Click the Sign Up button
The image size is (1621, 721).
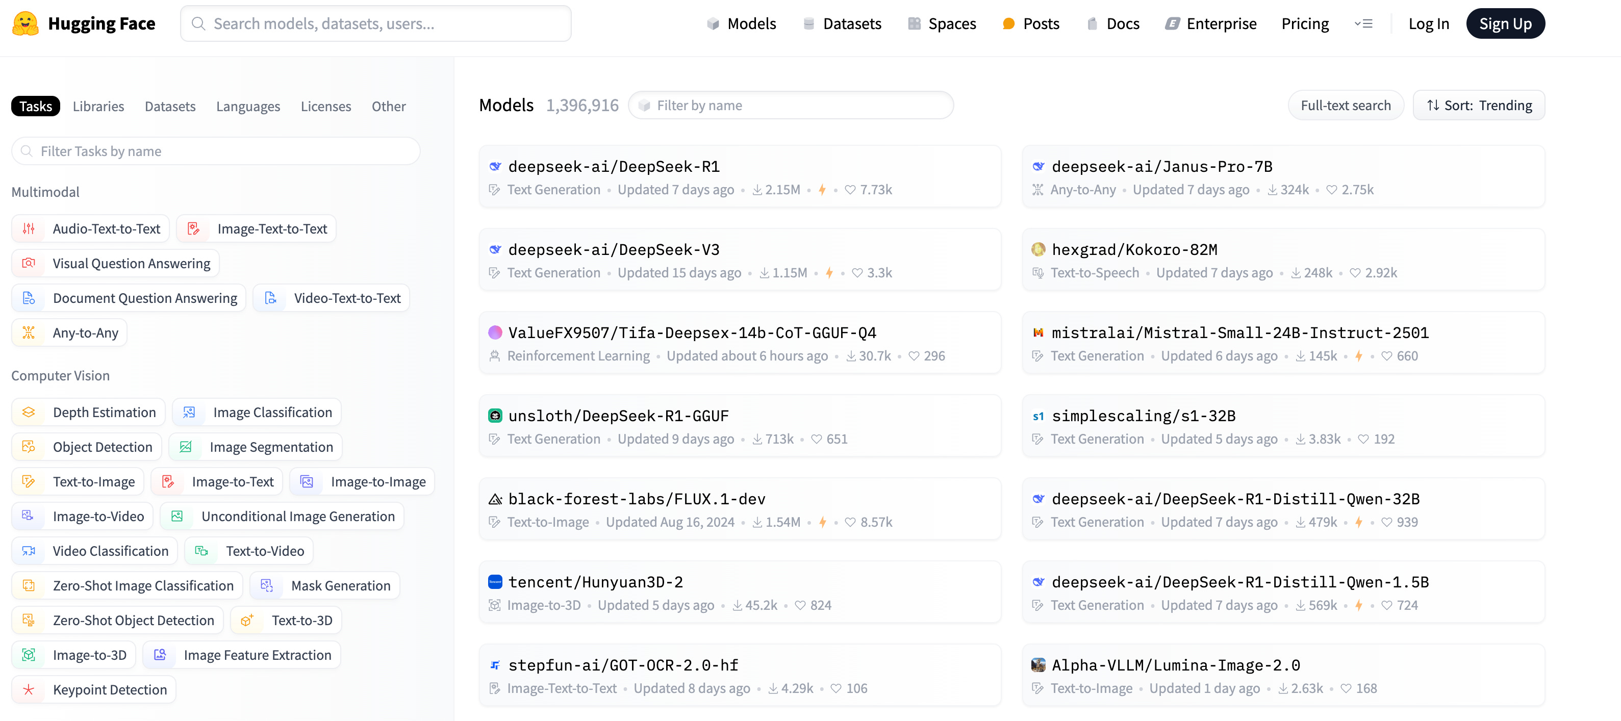point(1505,24)
